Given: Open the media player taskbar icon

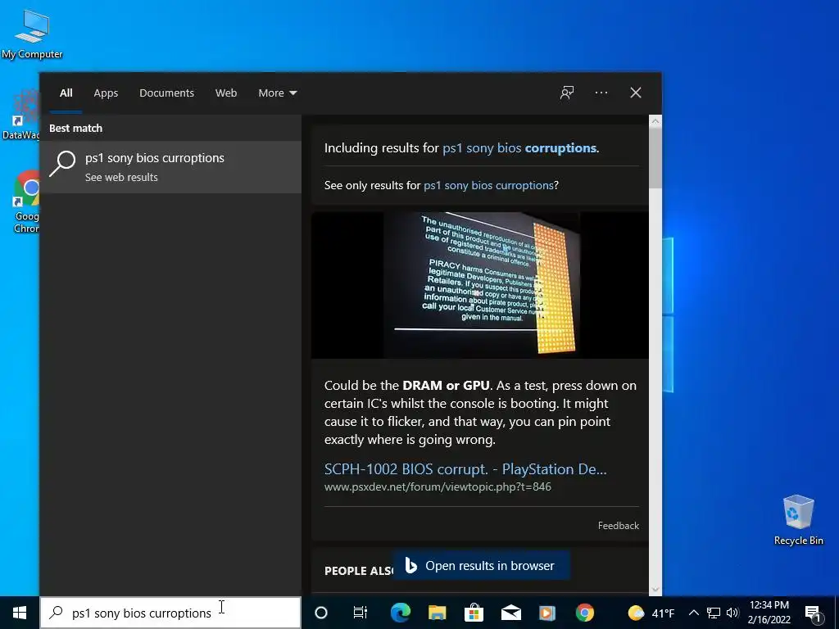Looking at the screenshot, I should pos(547,613).
